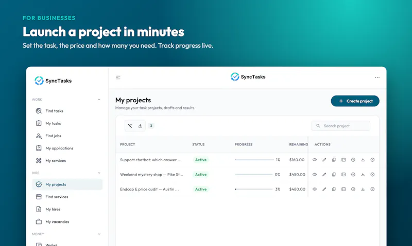Duplicate the Support chatbot project
The height and width of the screenshot is (246, 412).
point(334,160)
